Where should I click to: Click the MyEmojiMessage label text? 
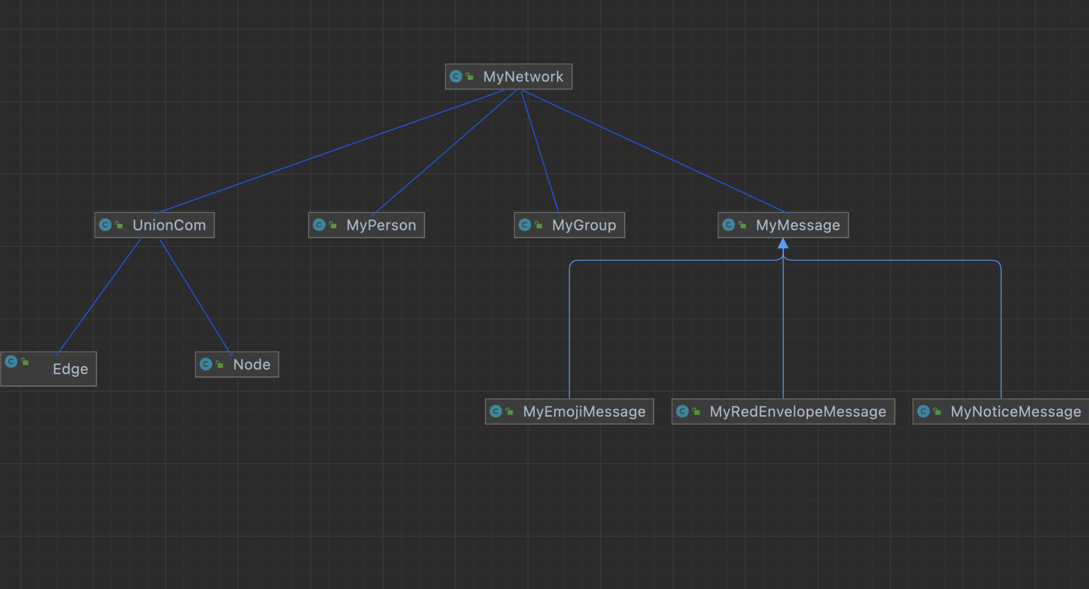(x=584, y=412)
